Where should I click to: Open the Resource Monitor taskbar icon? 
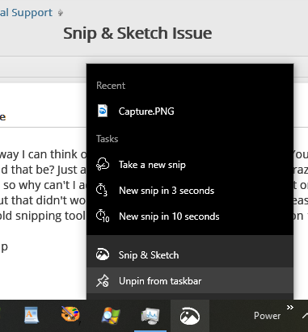pyautogui.click(x=150, y=316)
